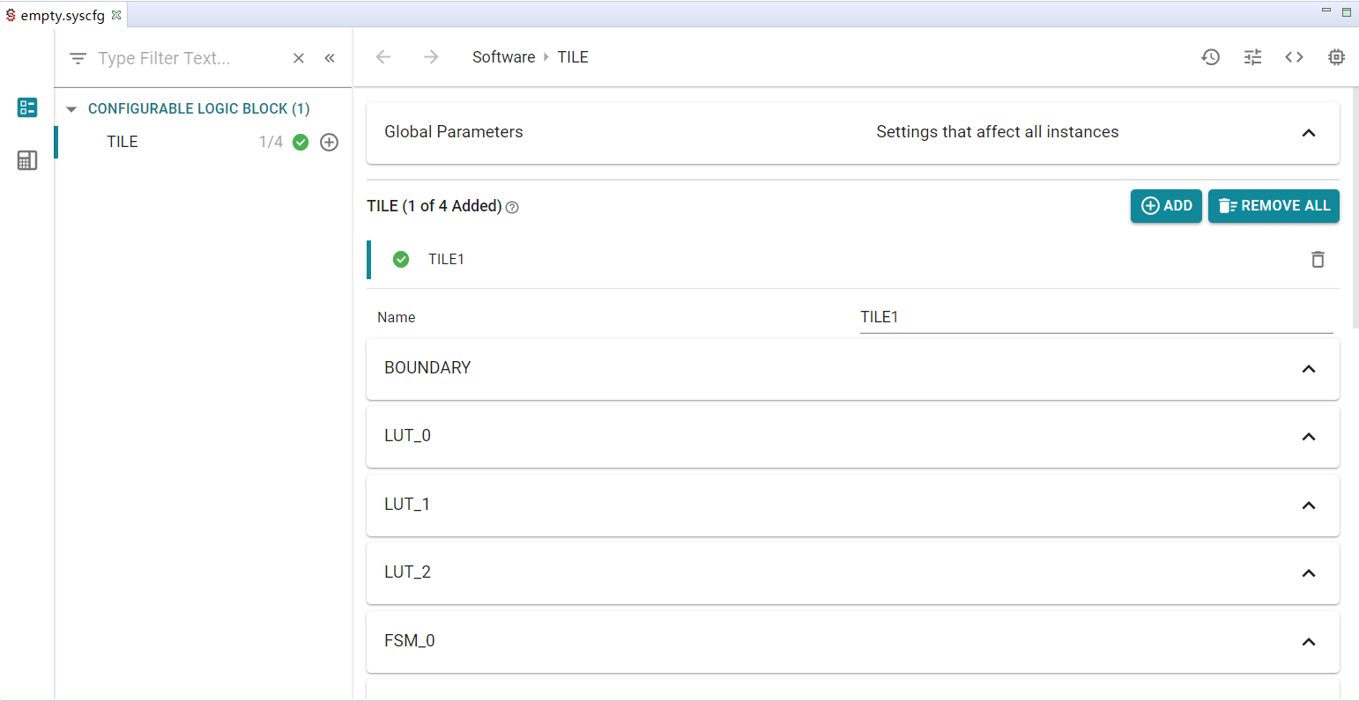The height and width of the screenshot is (701, 1359).
Task: Collapse the CONFIGURABLE LOGIC BLOCK tree group
Action: tap(72, 109)
